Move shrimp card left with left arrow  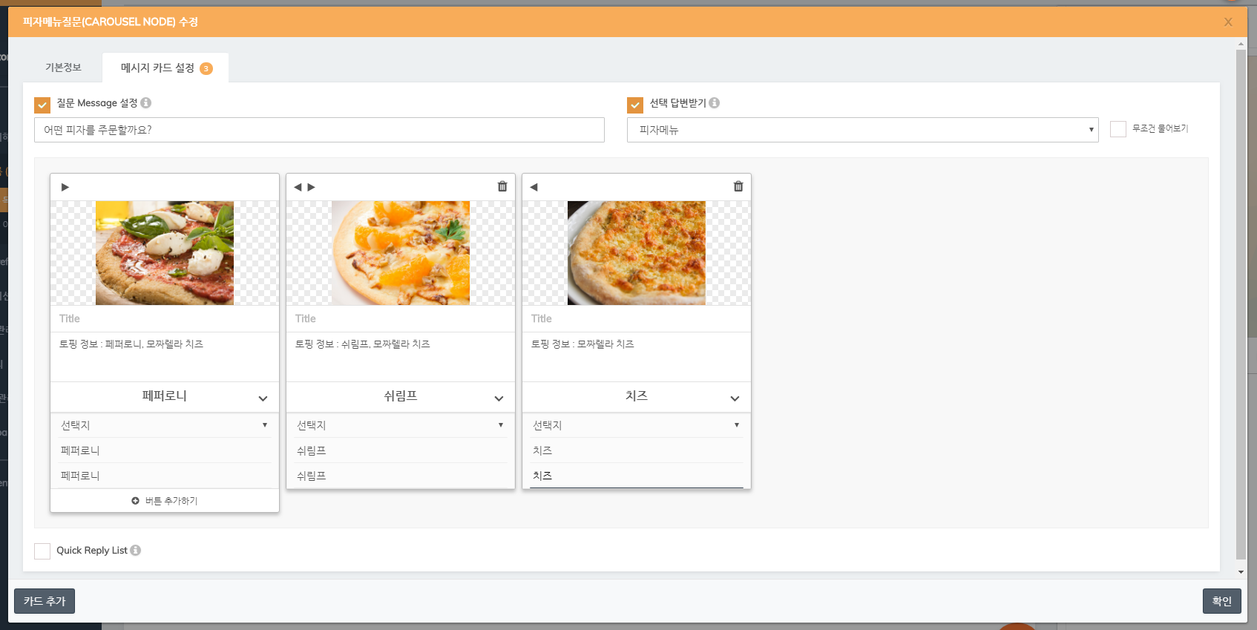point(298,187)
